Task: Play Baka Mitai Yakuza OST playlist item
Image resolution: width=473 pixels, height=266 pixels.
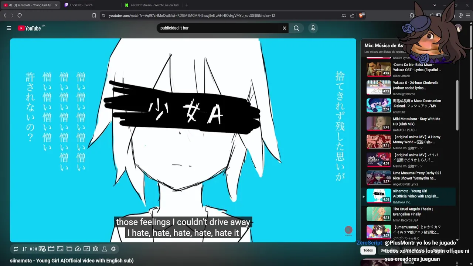Action: (408, 69)
